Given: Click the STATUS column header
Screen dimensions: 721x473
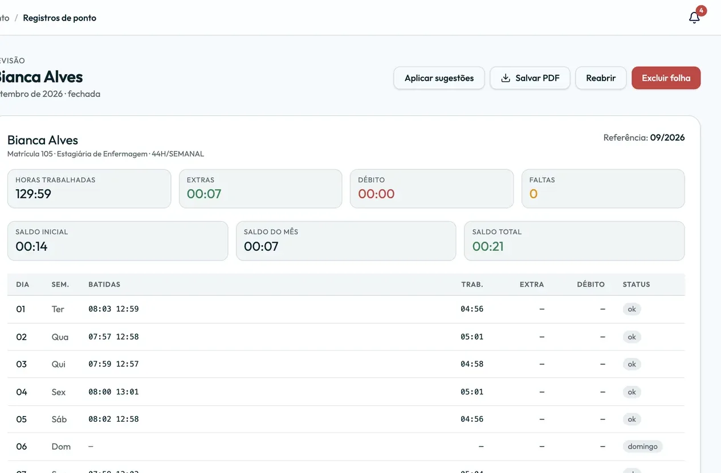Looking at the screenshot, I should (x=636, y=284).
